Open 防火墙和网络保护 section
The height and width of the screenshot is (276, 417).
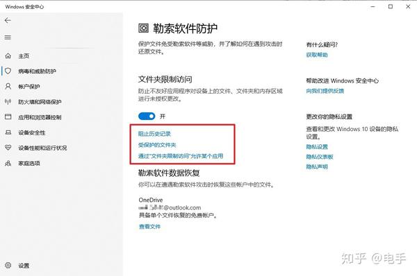40,102
